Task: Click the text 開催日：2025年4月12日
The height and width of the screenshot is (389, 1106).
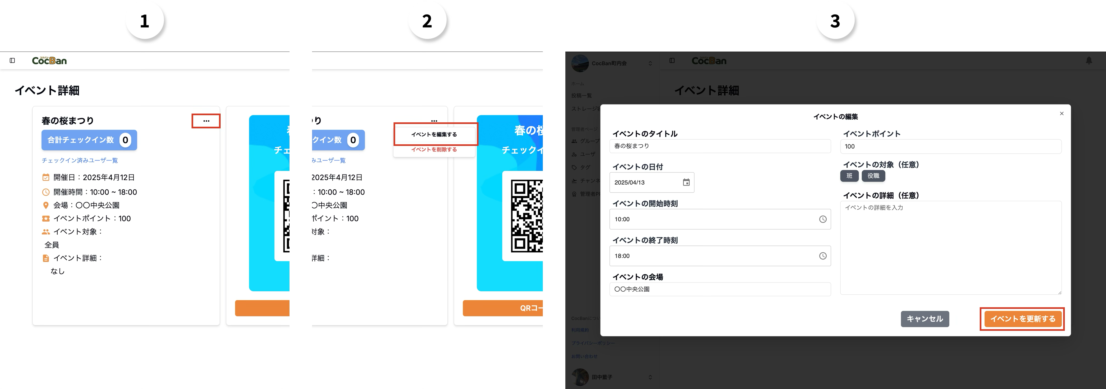Action: 94,177
